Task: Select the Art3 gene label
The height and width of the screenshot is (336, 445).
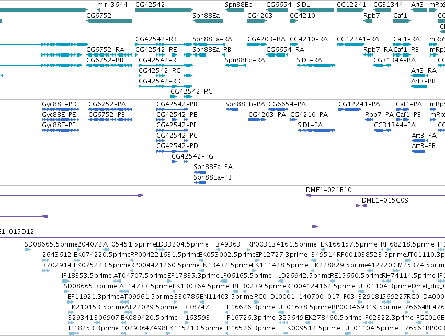Action: click(417, 5)
